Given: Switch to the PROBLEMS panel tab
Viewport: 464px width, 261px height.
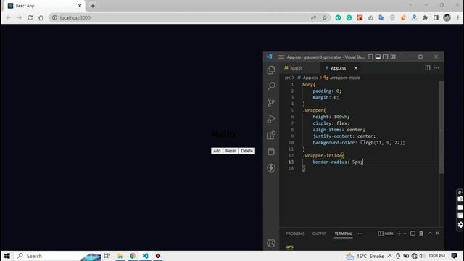Looking at the screenshot, I should pos(295,233).
